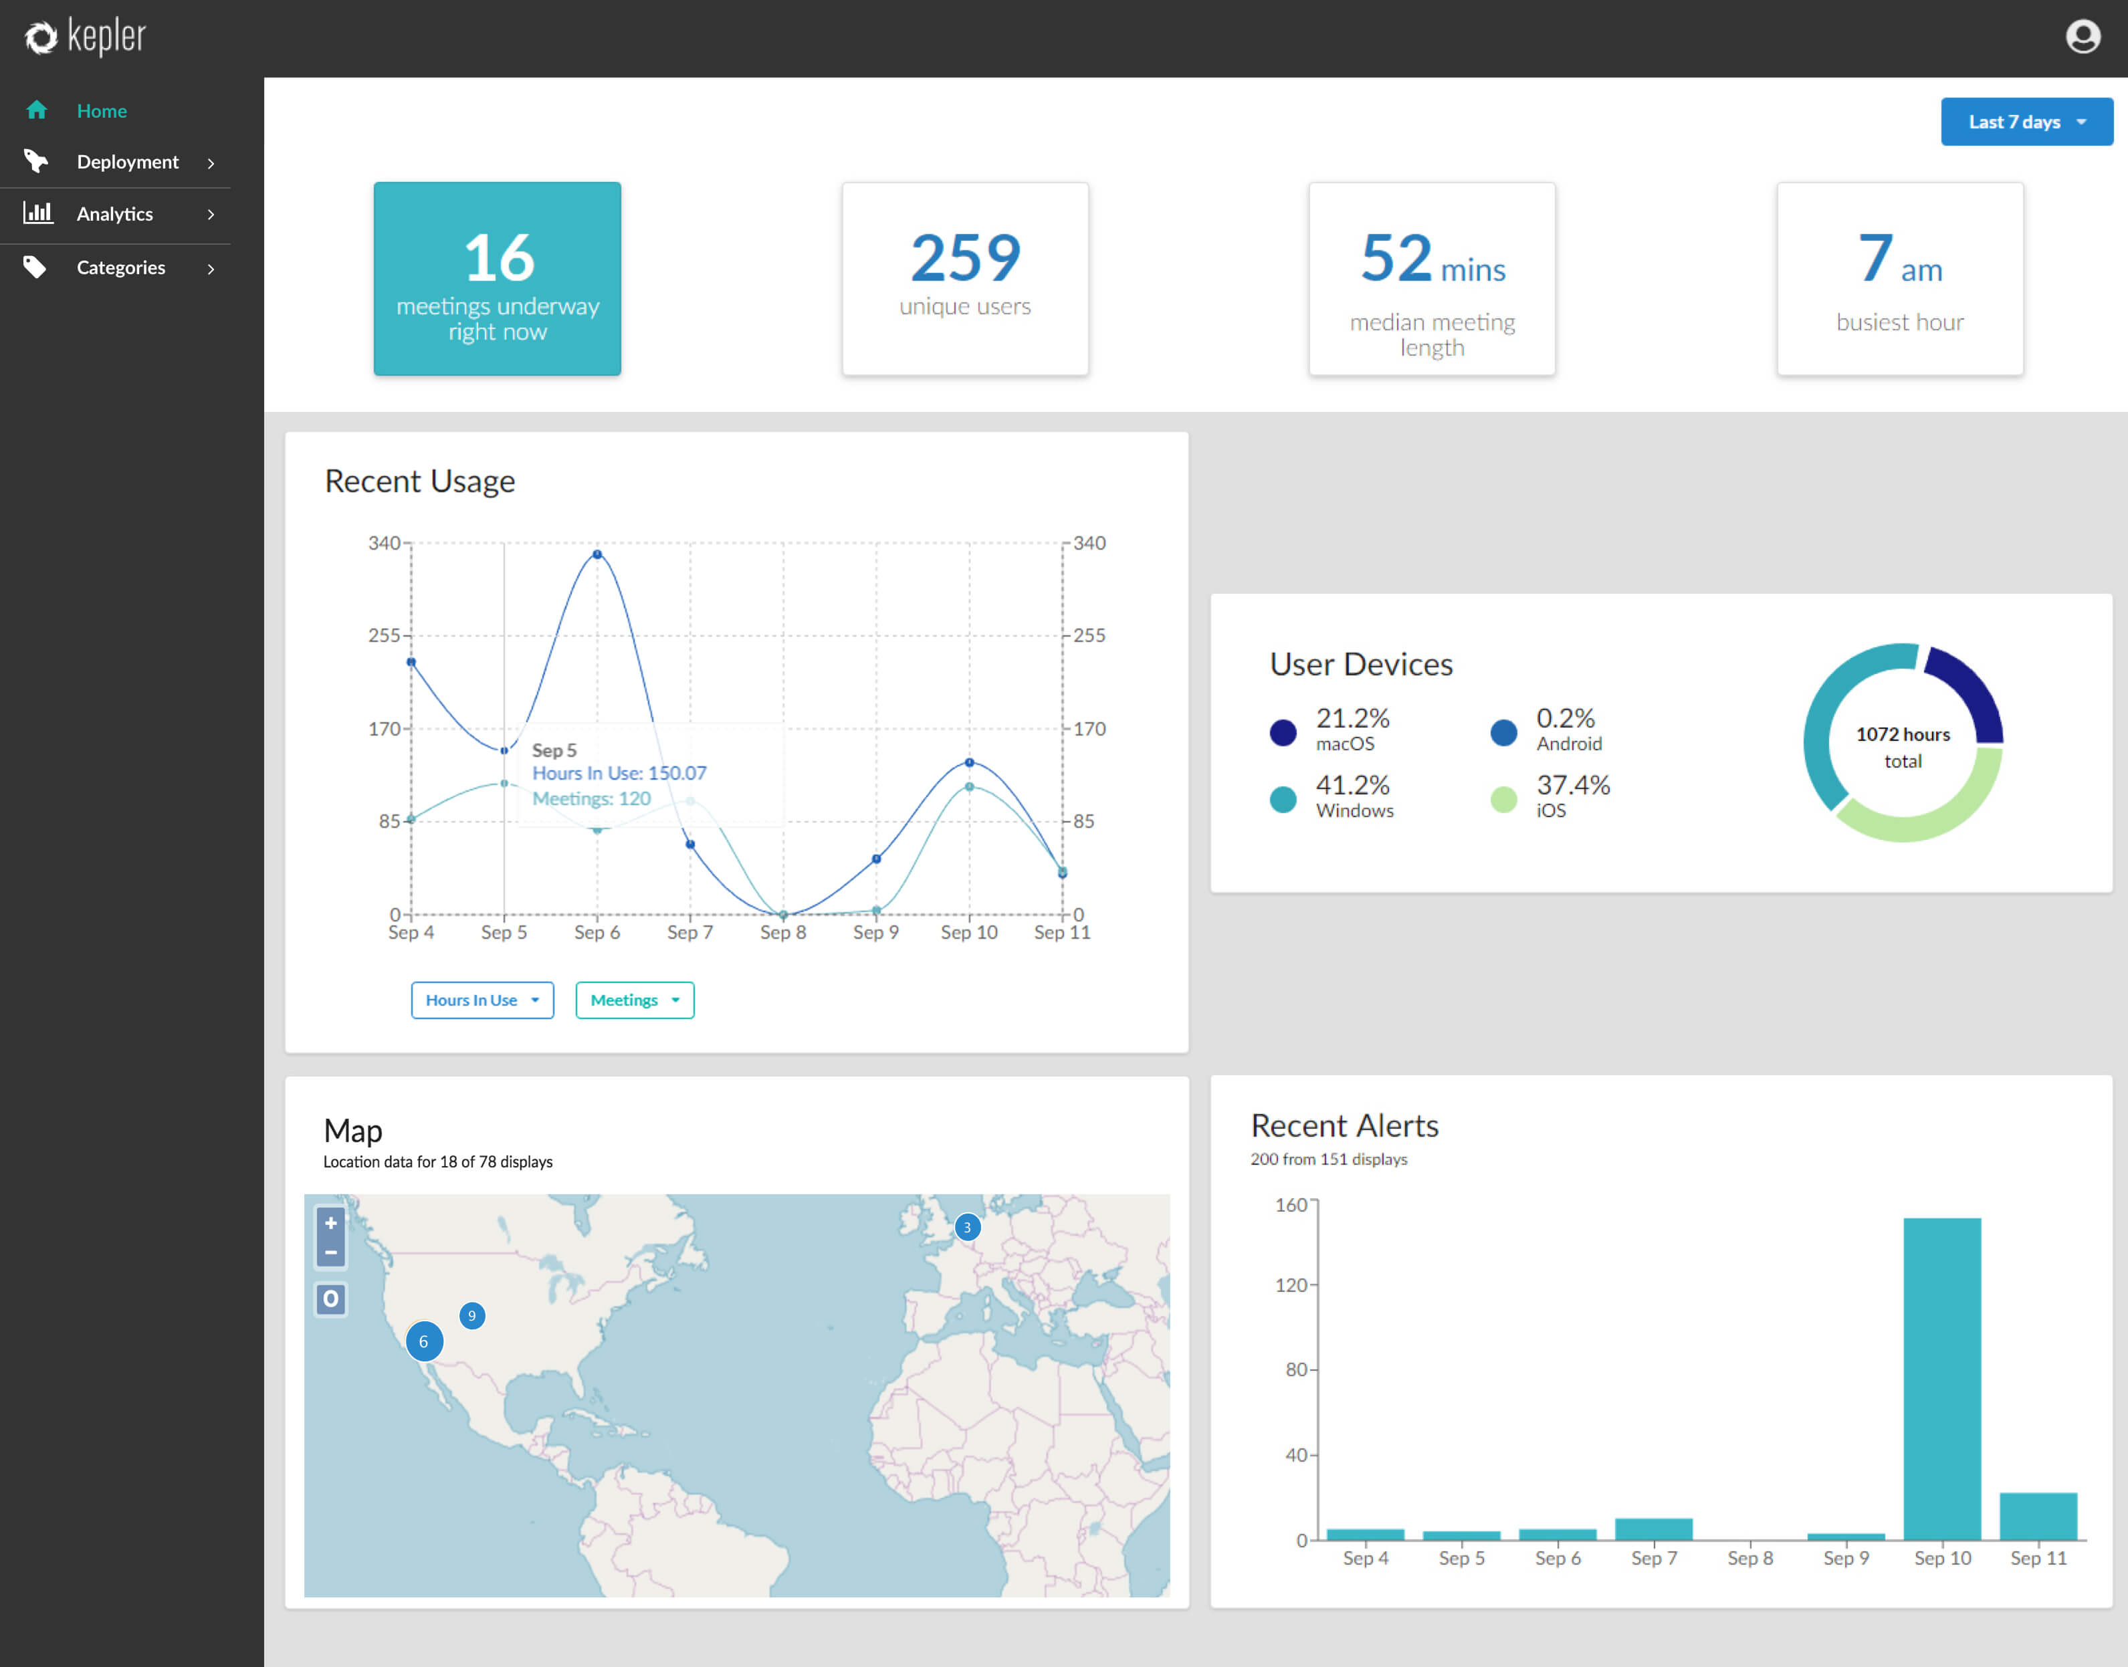This screenshot has width=2128, height=1667.
Task: Expand the Deployment menu chevron
Action: (211, 163)
